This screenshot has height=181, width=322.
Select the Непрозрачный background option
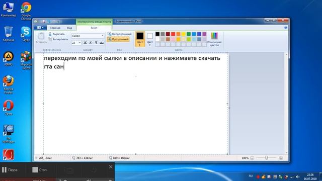[x=120, y=34]
